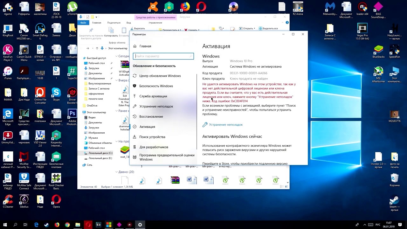Viewport: 407px width, 229px height.
Task: Select the CCleaner desktop icon
Action: (x=8, y=201)
